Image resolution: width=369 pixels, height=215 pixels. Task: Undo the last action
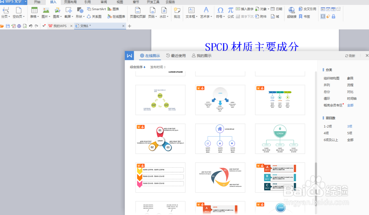(x=31, y=26)
